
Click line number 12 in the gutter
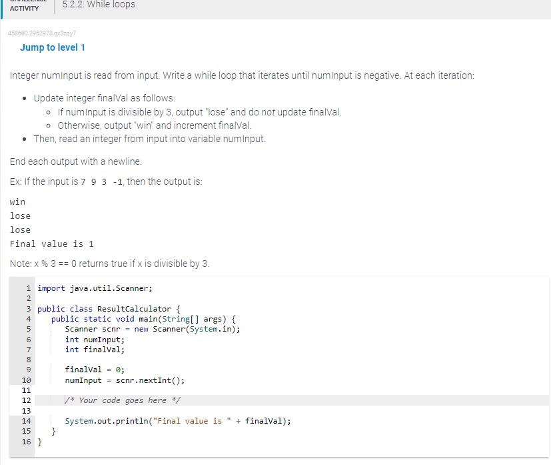27,400
